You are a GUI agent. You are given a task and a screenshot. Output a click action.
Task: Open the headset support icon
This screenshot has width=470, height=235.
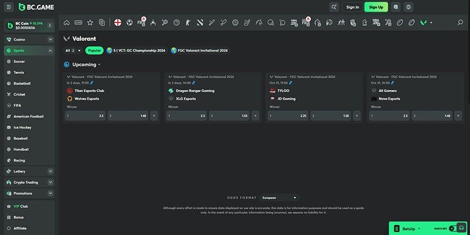tap(462, 229)
